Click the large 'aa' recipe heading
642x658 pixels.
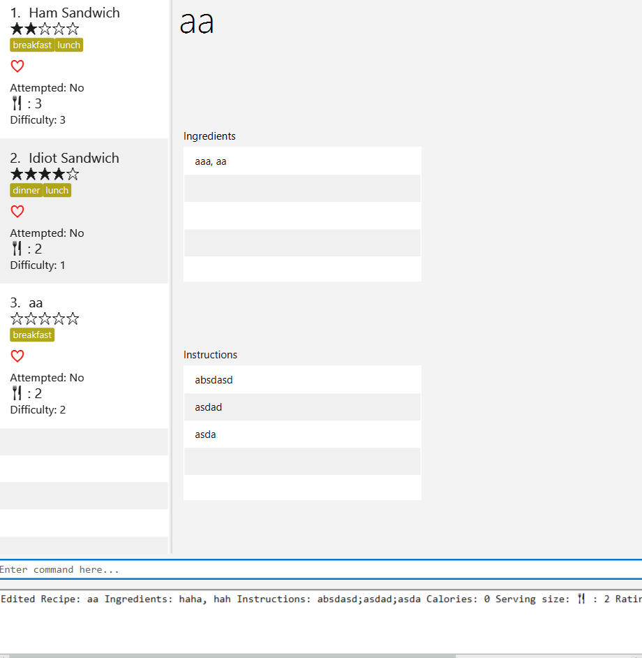[x=197, y=23]
